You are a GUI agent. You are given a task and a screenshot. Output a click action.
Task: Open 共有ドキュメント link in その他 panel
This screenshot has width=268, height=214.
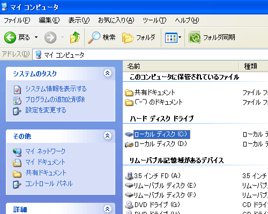click(46, 173)
